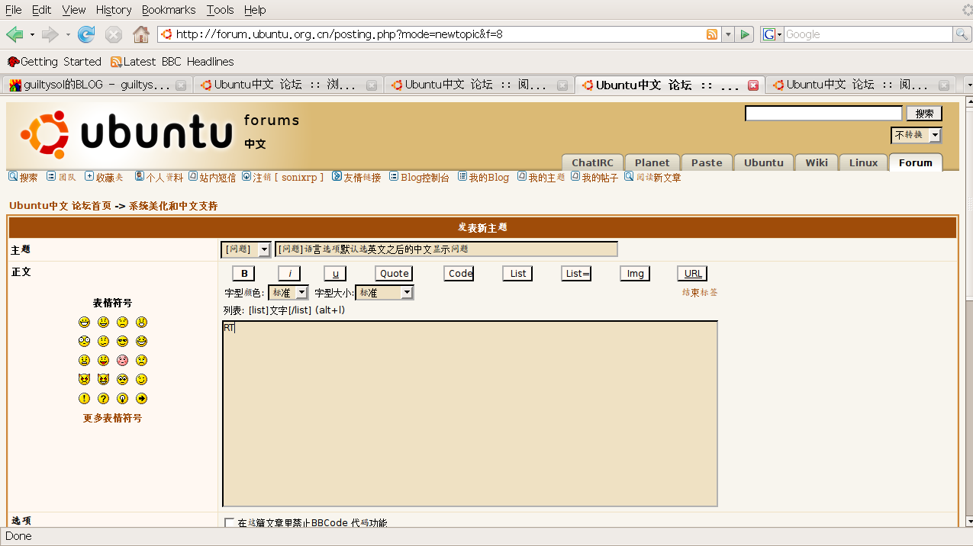Insert the tongue-out razz smiley
The image size is (973, 546).
point(103,361)
